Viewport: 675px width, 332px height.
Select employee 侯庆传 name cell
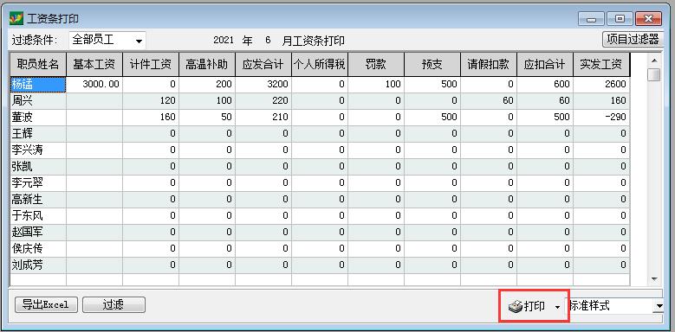pyautogui.click(x=38, y=249)
